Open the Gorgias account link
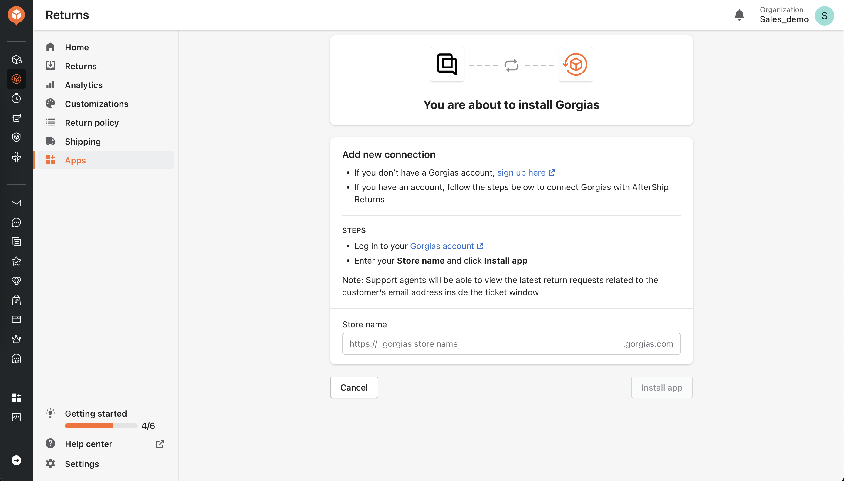The height and width of the screenshot is (481, 844). coord(446,246)
